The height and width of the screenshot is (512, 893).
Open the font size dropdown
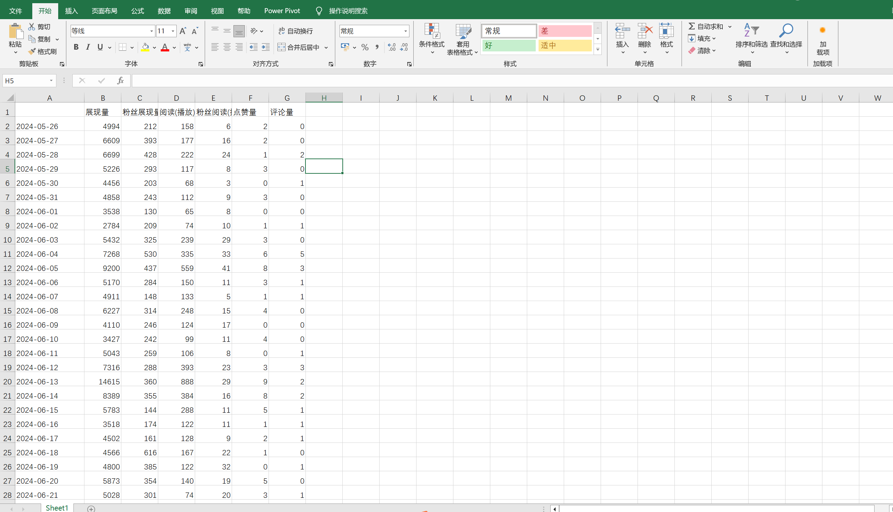(173, 31)
